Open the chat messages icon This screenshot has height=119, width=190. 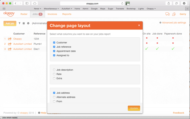pyautogui.click(x=168, y=14)
